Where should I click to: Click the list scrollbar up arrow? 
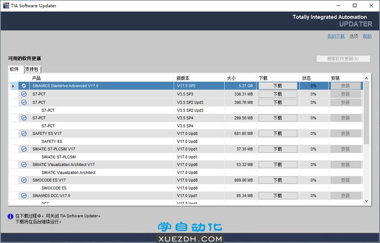point(366,78)
